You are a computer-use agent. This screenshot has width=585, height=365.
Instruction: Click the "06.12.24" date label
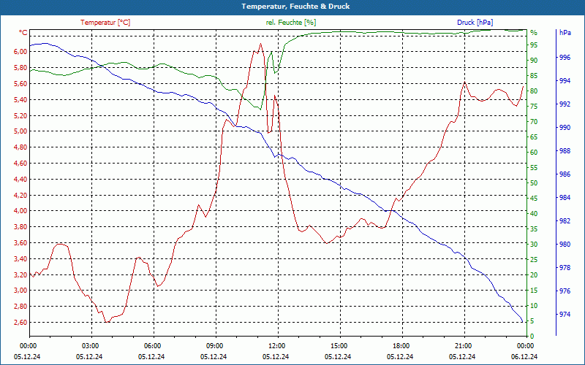pos(524,356)
